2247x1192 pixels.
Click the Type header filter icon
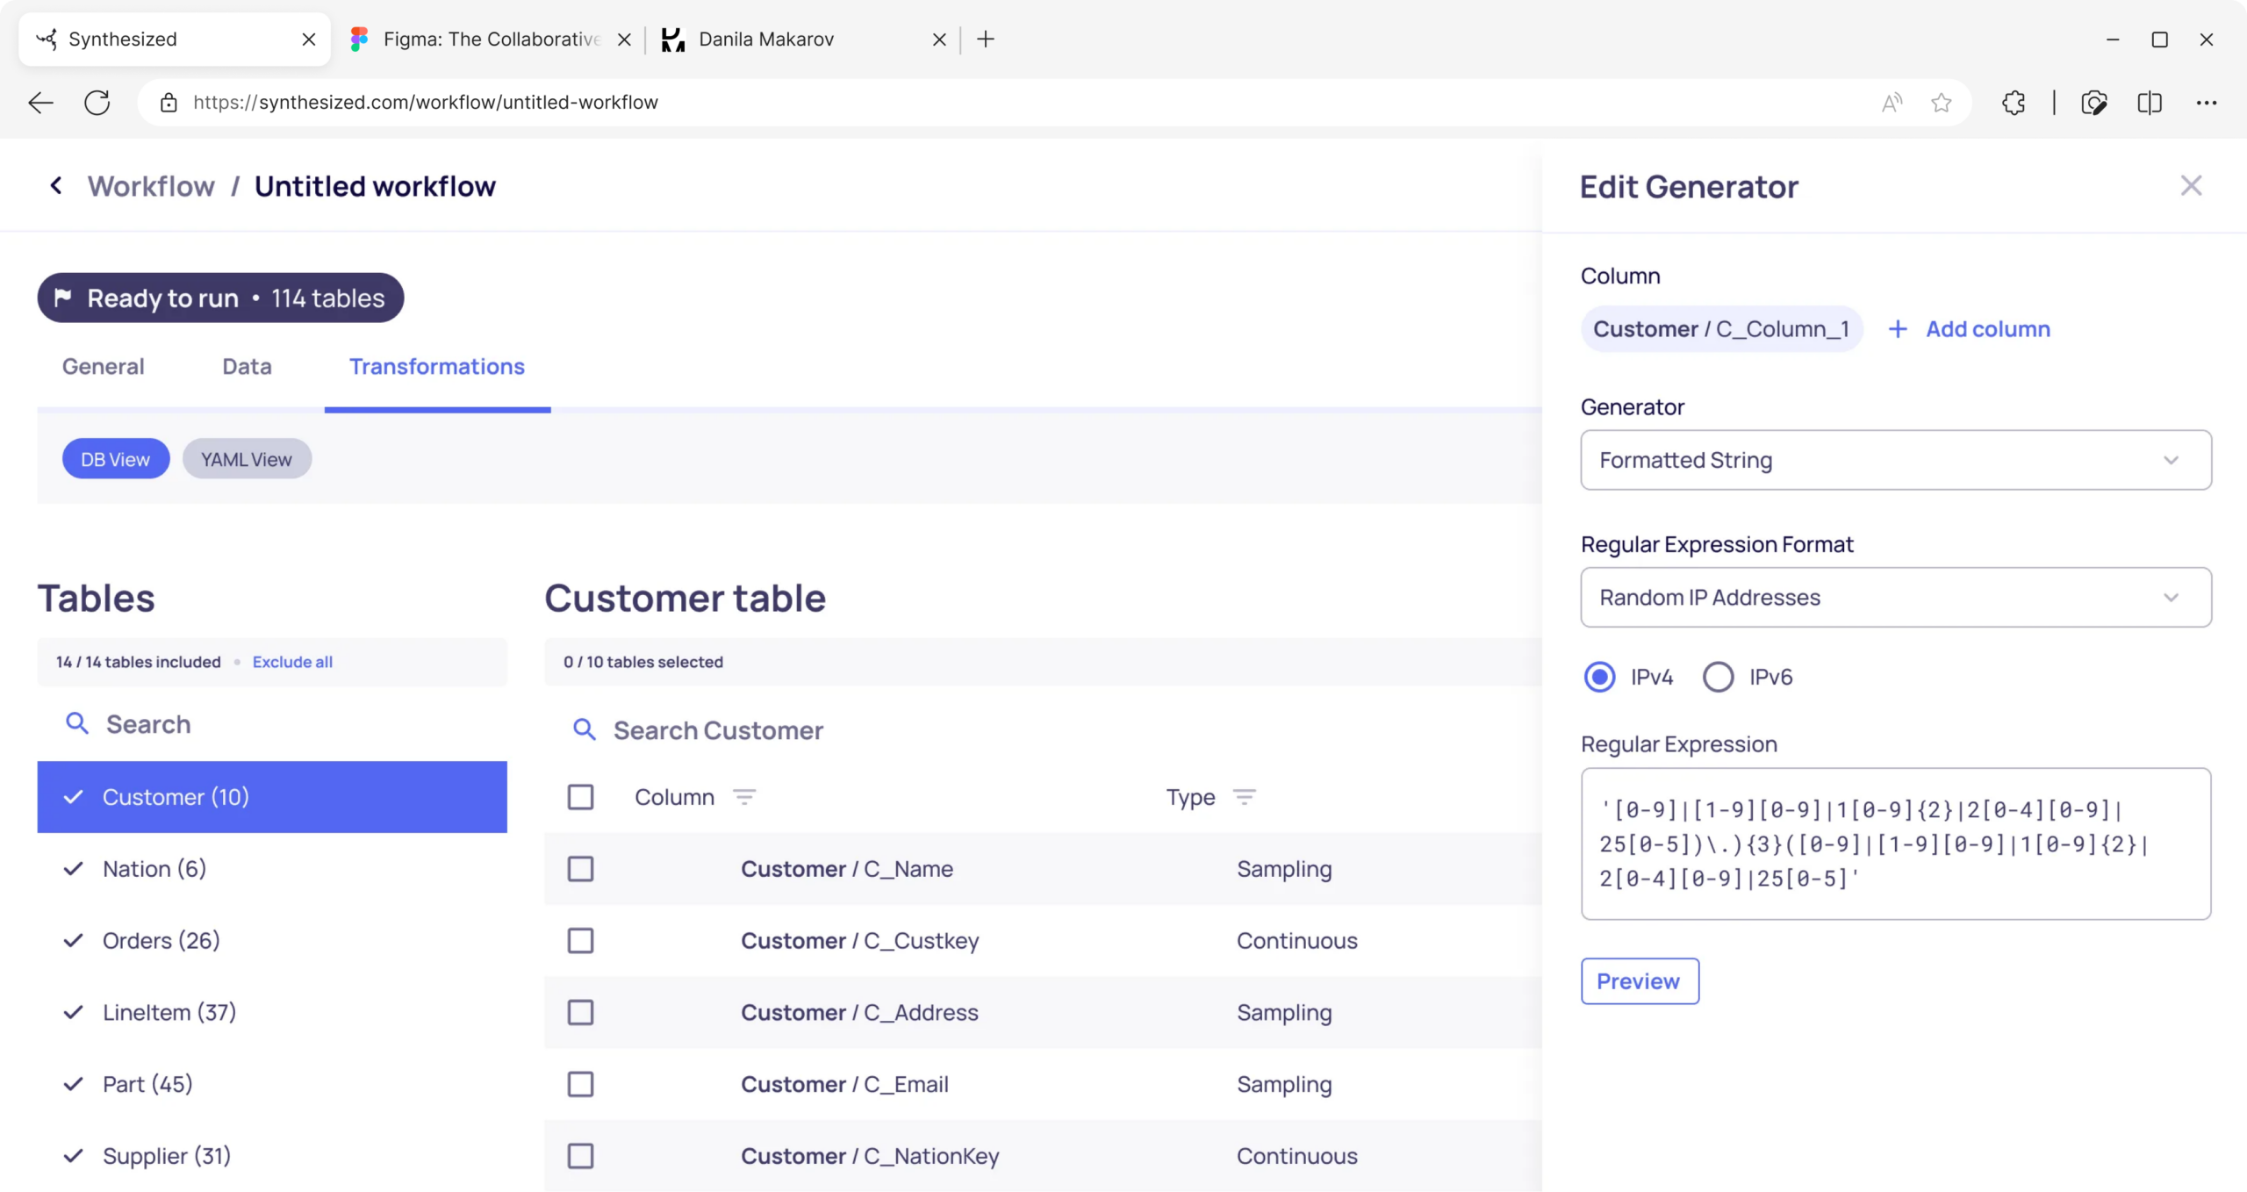[x=1244, y=797]
